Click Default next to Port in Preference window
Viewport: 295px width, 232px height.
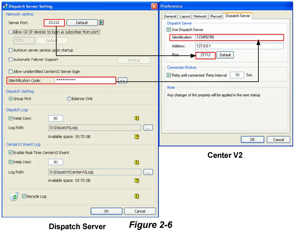[x=225, y=55]
